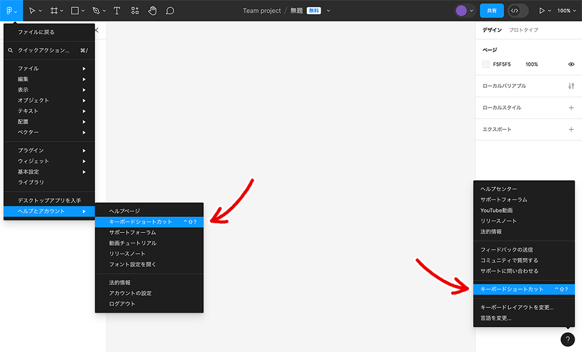The image size is (582, 352).
Task: Expand the 配置 submenu
Action: 49,122
